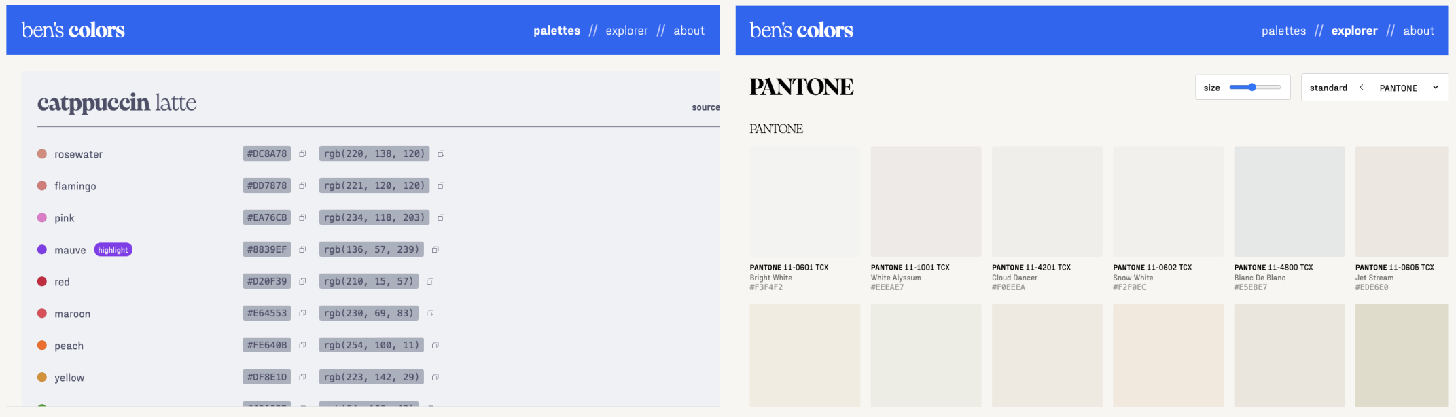
Task: Copy the yellow rgb(223, 142, 29) value
Action: [x=436, y=378]
